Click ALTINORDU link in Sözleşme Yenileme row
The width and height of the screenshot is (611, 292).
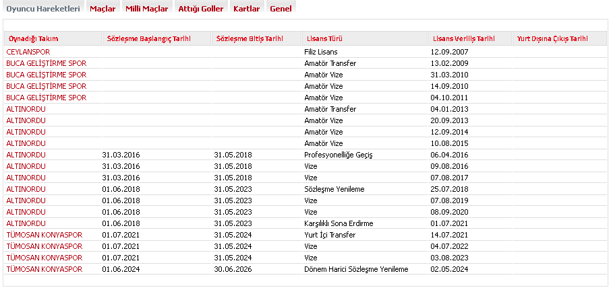(26, 188)
